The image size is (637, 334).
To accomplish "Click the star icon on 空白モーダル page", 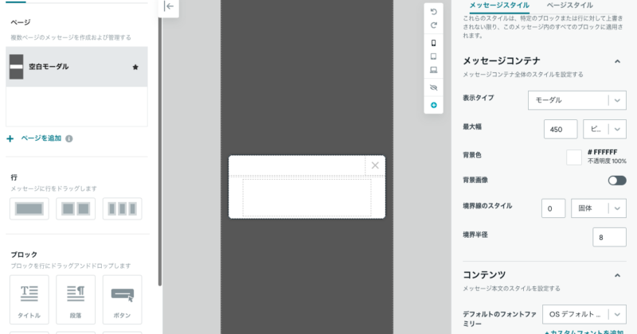I will pos(135,68).
